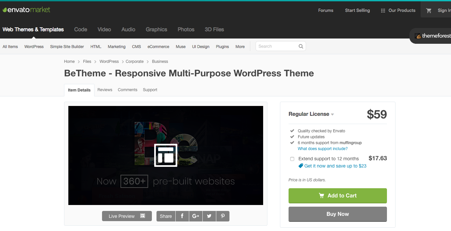Browse the Marketing category

117,47
